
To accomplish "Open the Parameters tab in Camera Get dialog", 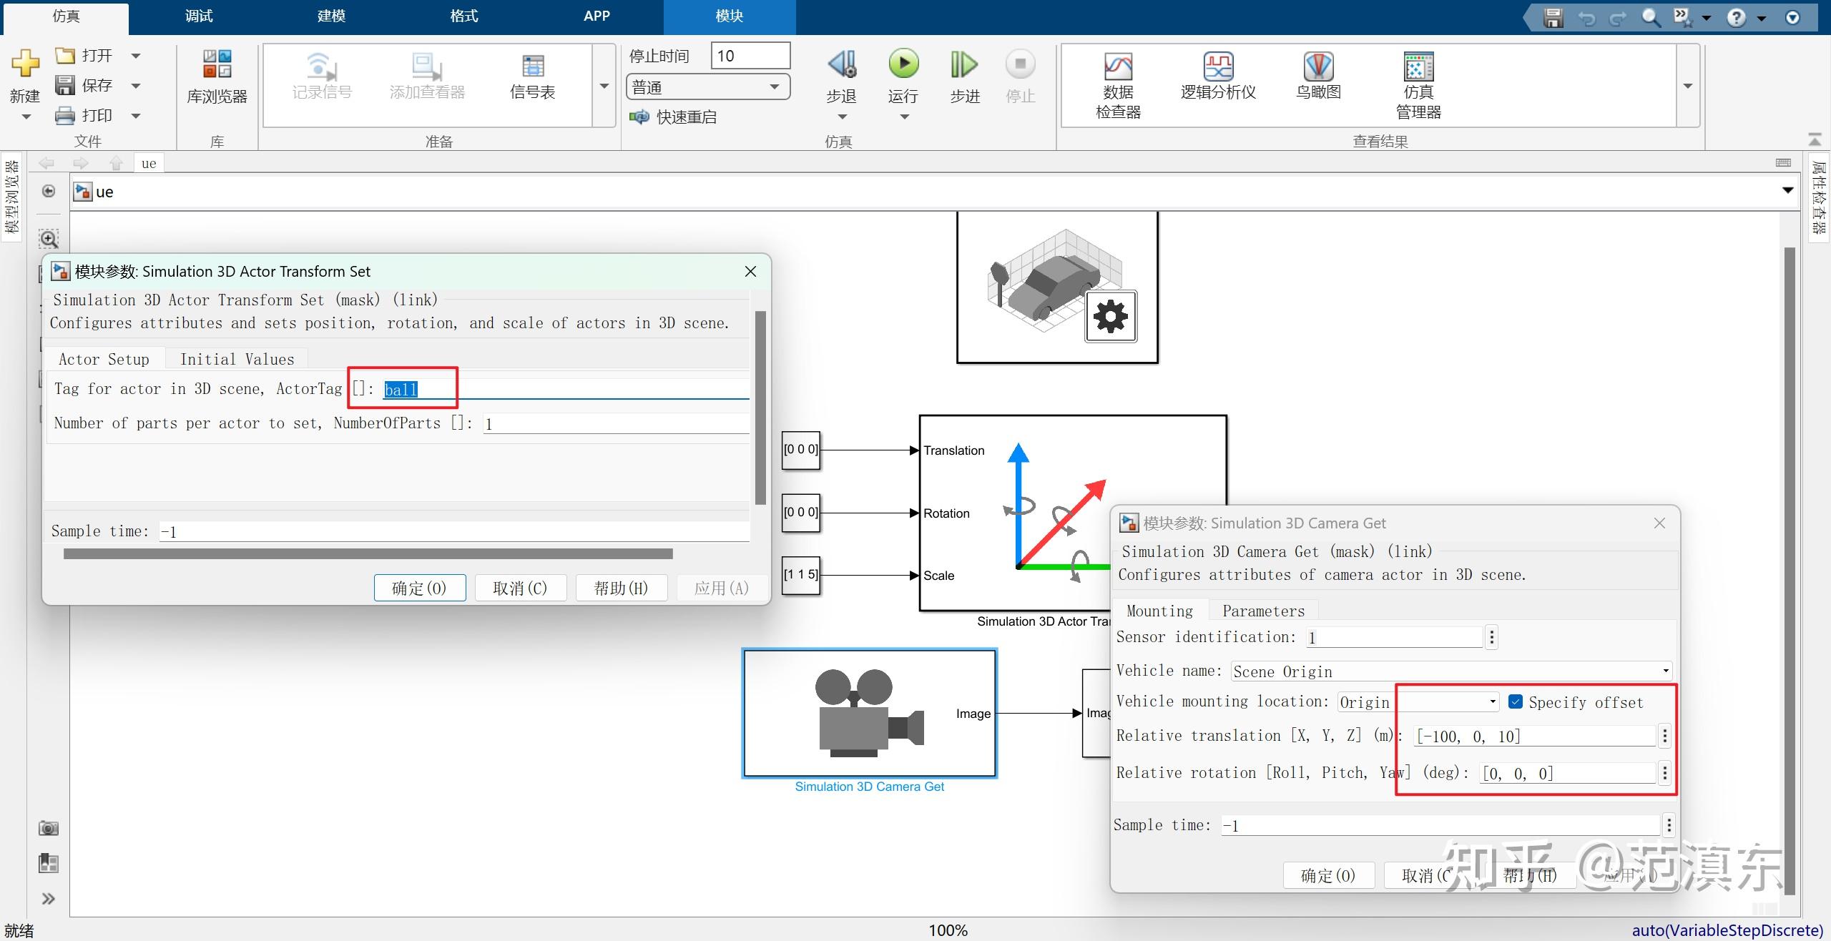I will coord(1262,609).
